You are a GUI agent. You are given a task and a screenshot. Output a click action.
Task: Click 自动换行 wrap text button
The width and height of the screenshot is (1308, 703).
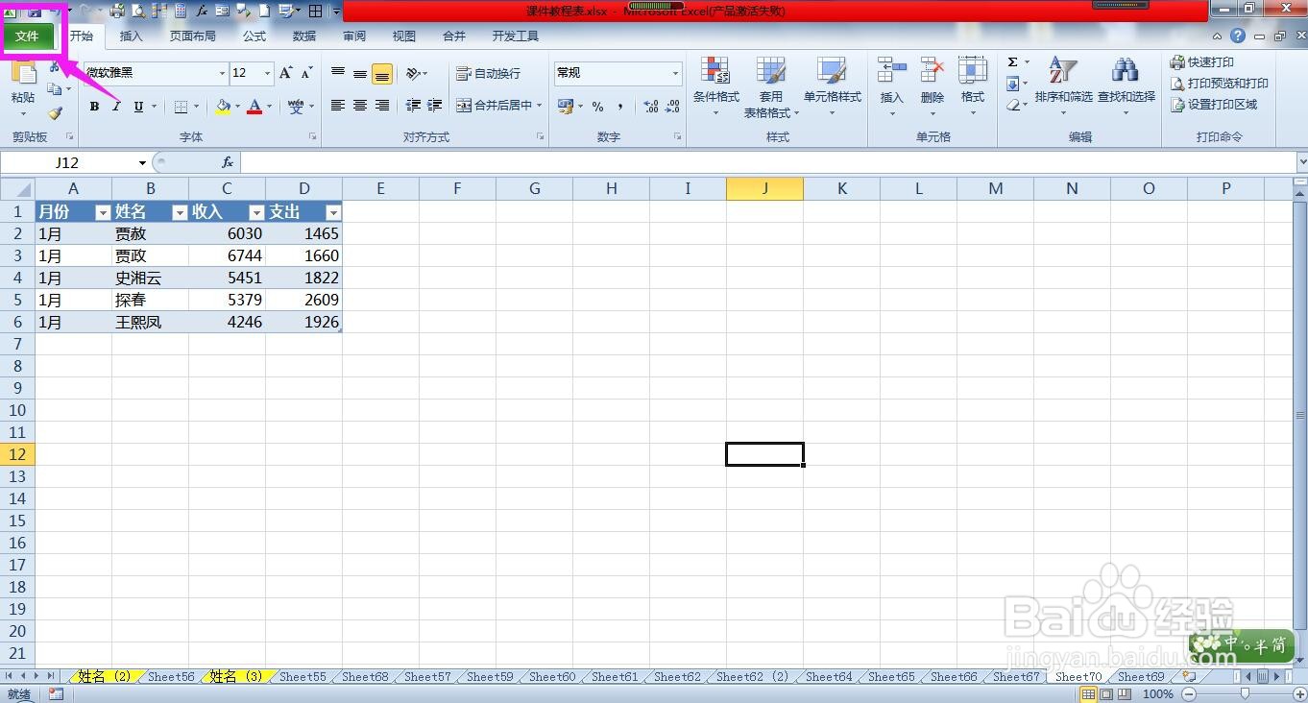coord(489,74)
